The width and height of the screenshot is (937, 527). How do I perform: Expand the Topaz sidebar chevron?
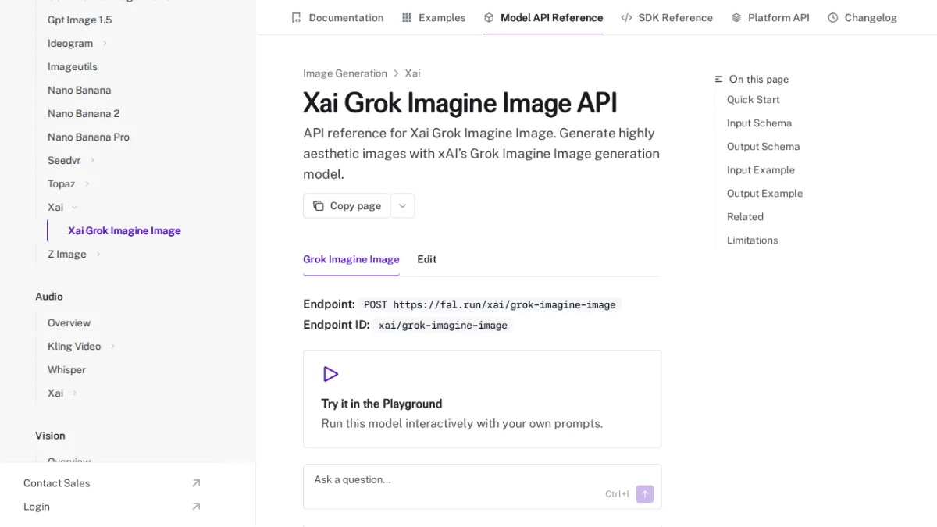pyautogui.click(x=87, y=183)
